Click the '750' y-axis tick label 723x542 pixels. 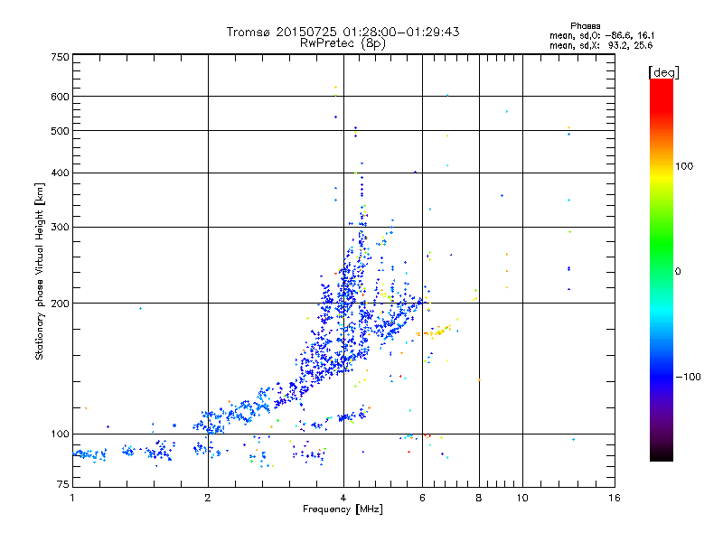(x=61, y=57)
